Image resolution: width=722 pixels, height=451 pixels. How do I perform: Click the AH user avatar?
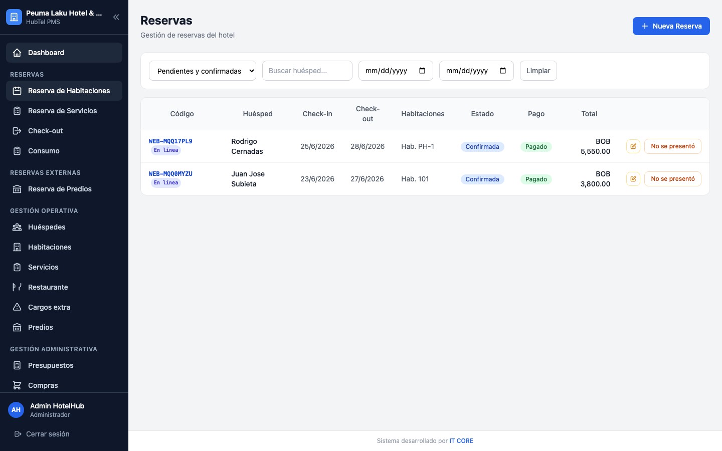tap(16, 410)
